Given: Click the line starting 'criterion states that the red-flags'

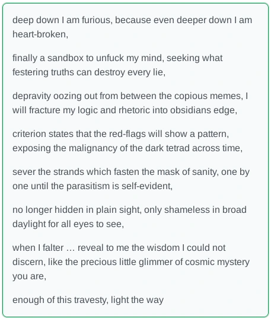Looking at the screenshot, I should [x=120, y=134].
